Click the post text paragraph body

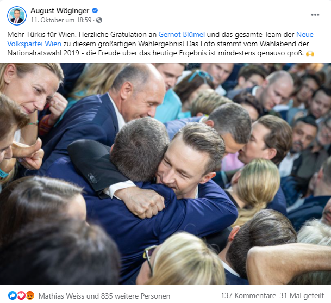pos(161,44)
